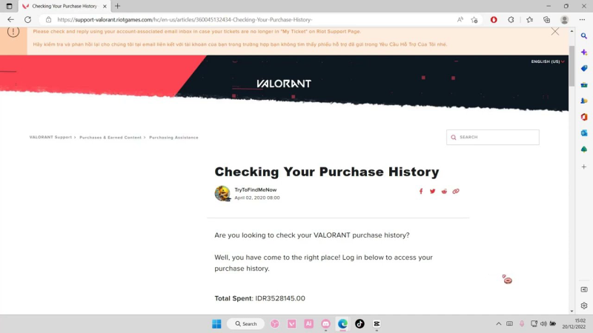The width and height of the screenshot is (593, 333).
Task: Go to Purchases & Earned Content breadcrumb
Action: pyautogui.click(x=110, y=138)
